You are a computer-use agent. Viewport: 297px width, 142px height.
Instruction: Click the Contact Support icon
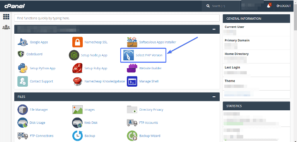click(23, 81)
